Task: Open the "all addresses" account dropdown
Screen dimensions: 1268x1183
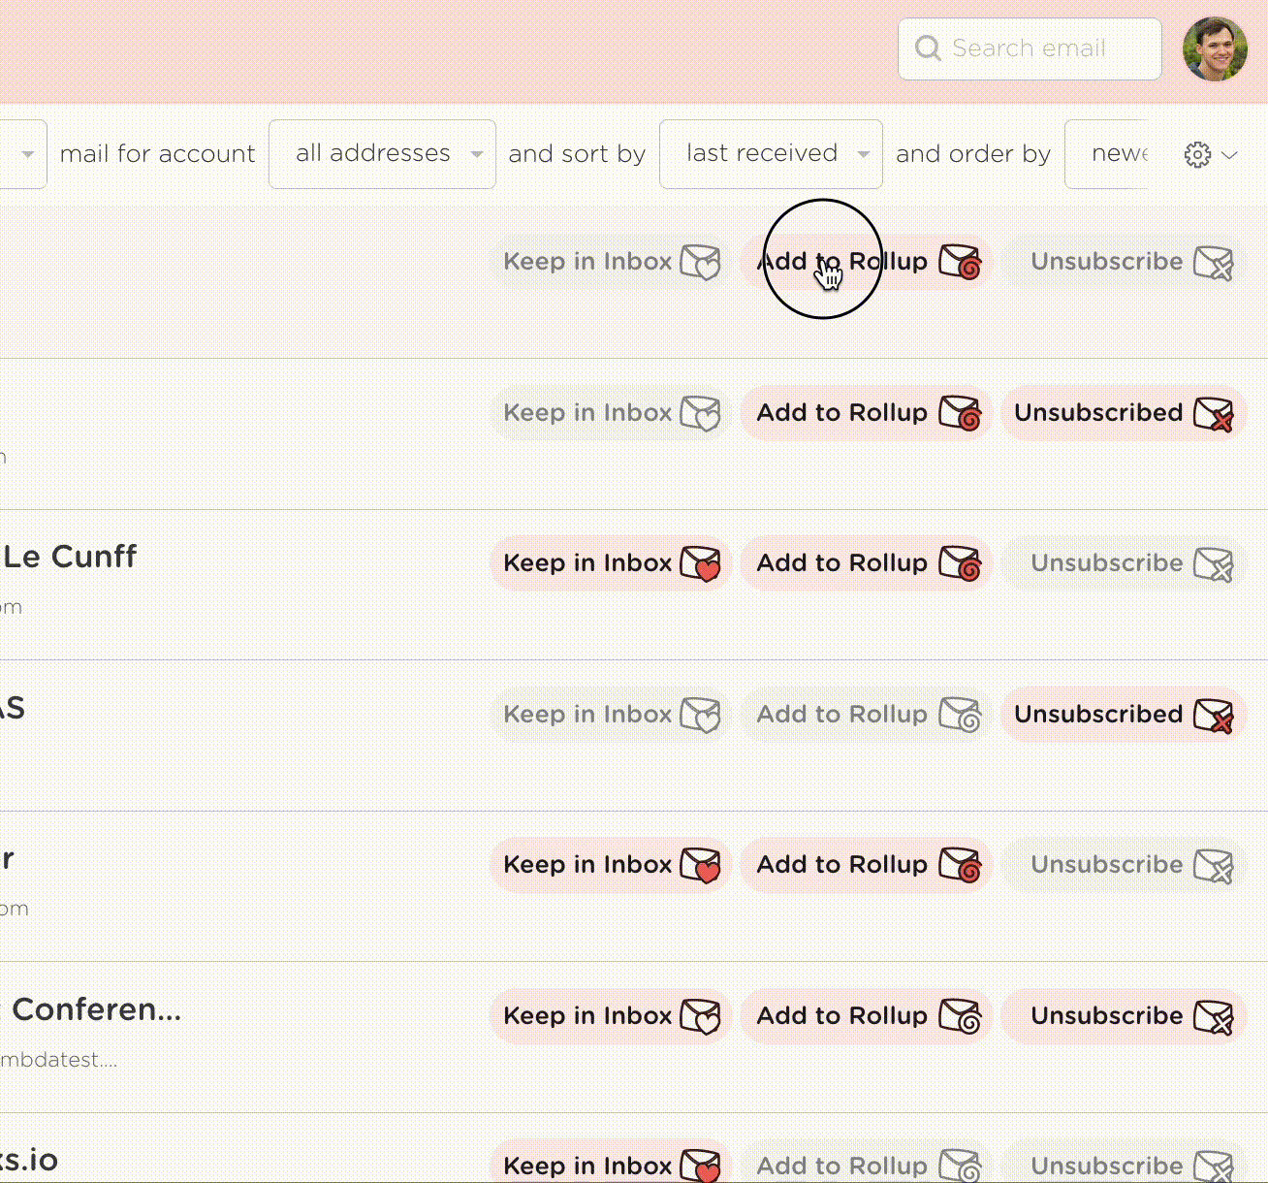Action: (382, 154)
